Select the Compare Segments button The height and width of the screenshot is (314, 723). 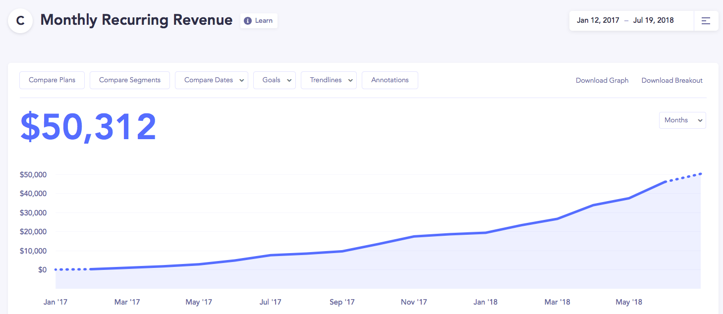(x=130, y=80)
